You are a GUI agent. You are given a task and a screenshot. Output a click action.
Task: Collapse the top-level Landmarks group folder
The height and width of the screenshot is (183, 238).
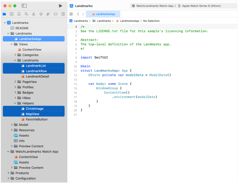8,33
